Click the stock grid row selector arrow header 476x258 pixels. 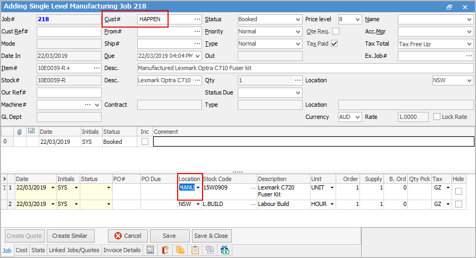click(x=5, y=179)
